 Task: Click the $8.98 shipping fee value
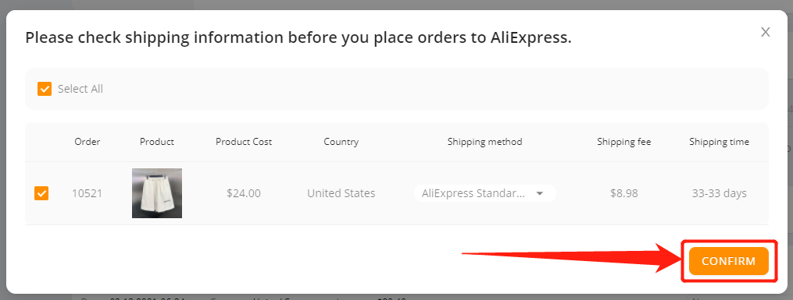point(624,193)
